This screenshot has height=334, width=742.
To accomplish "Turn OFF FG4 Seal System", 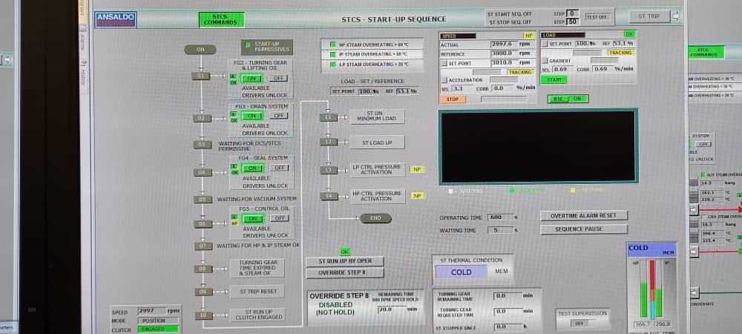I will [x=279, y=168].
